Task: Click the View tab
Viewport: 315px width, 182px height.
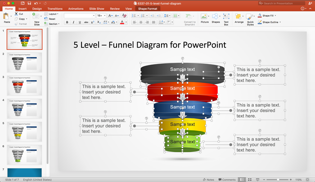Action: coord(128,9)
